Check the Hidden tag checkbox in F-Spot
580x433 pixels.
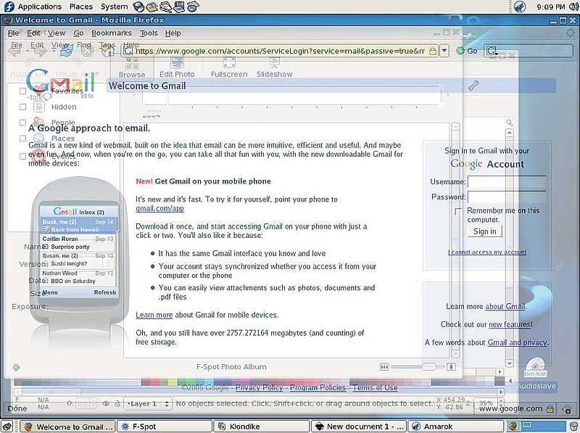pos(23,107)
